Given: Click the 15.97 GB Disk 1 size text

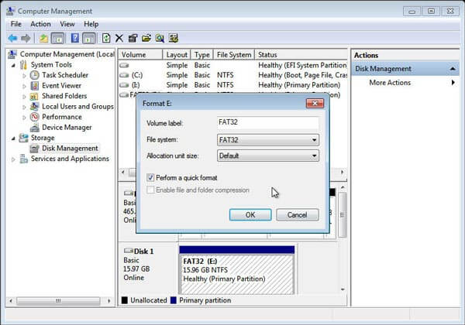Looking at the screenshot, I should coord(136,269).
